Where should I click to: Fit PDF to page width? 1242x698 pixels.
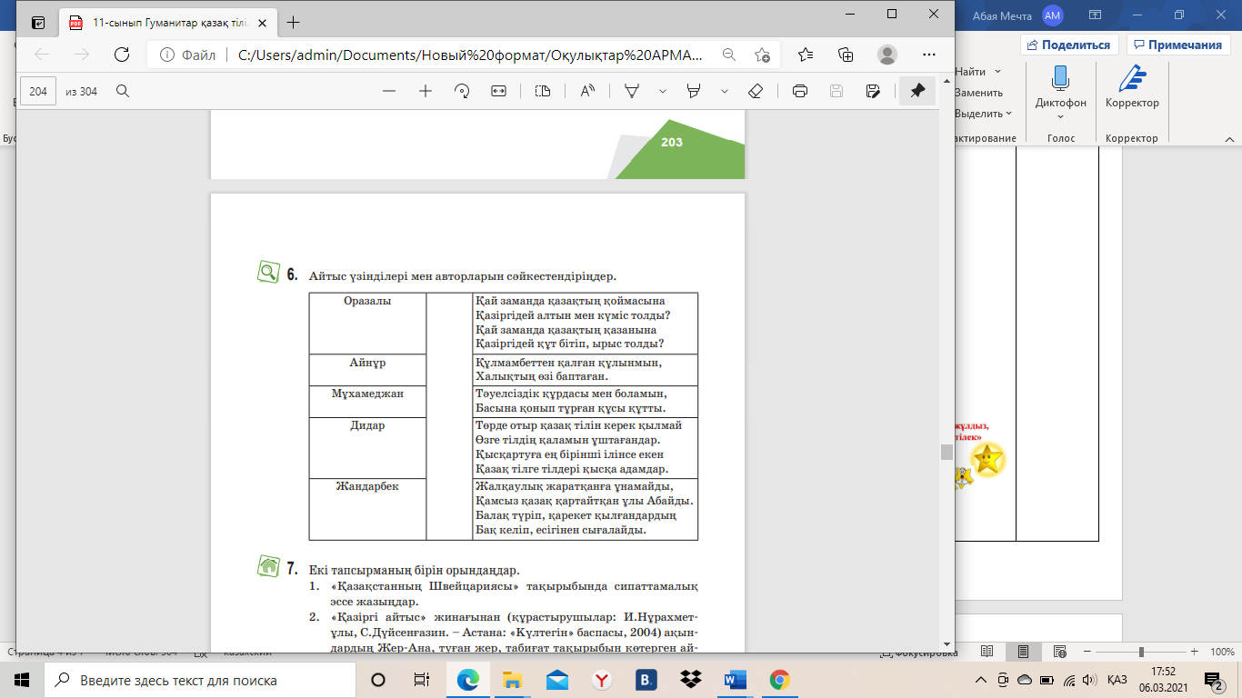(x=498, y=91)
